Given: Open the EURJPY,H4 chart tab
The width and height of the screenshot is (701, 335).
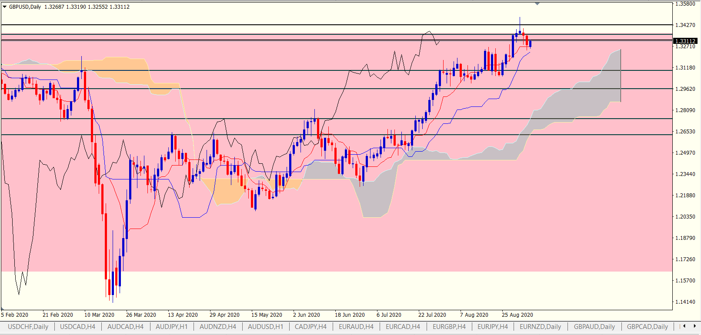Looking at the screenshot, I should 493,327.
